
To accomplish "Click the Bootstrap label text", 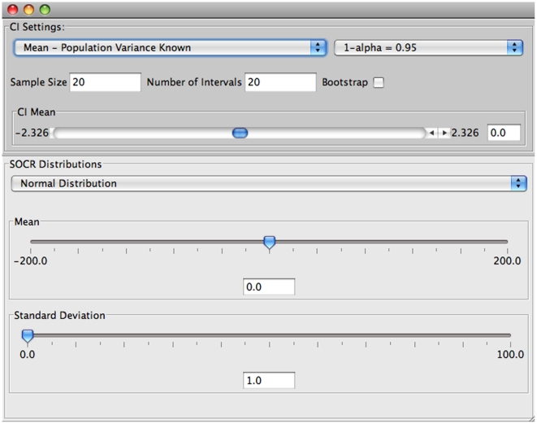I will click(x=345, y=82).
